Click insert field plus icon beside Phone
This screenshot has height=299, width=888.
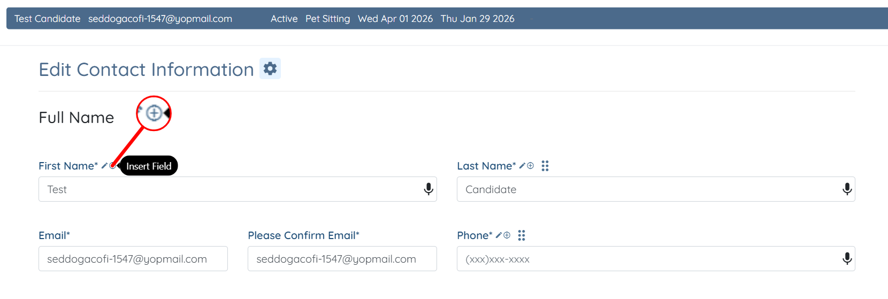click(507, 235)
